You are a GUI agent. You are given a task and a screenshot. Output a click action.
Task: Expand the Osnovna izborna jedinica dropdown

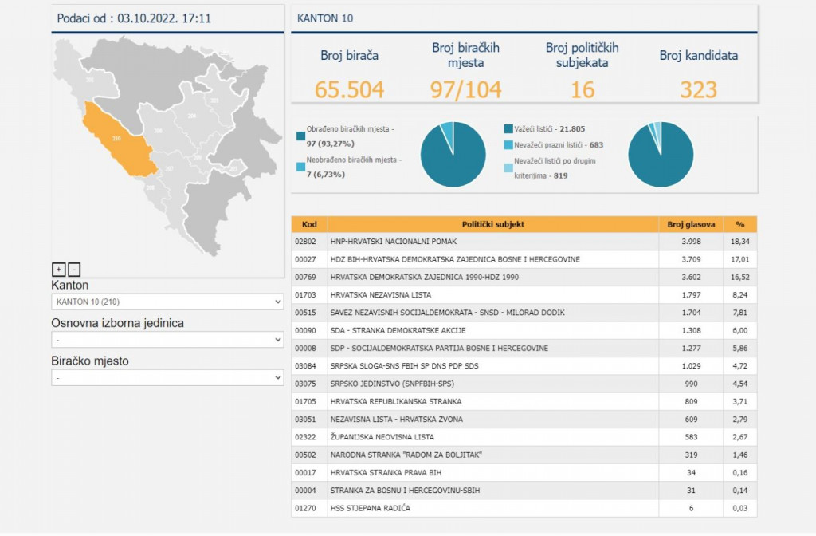[167, 340]
